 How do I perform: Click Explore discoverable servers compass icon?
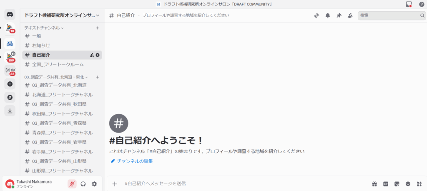tap(10, 97)
